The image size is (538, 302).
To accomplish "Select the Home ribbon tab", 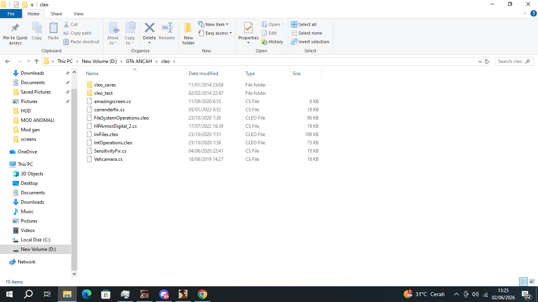I will pyautogui.click(x=33, y=14).
